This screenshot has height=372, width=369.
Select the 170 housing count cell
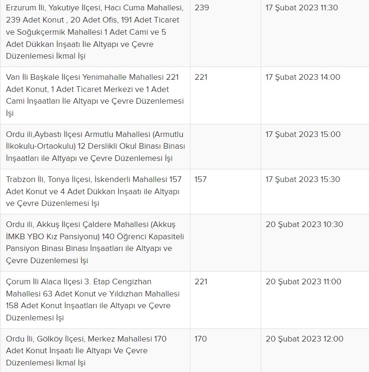[200, 339]
